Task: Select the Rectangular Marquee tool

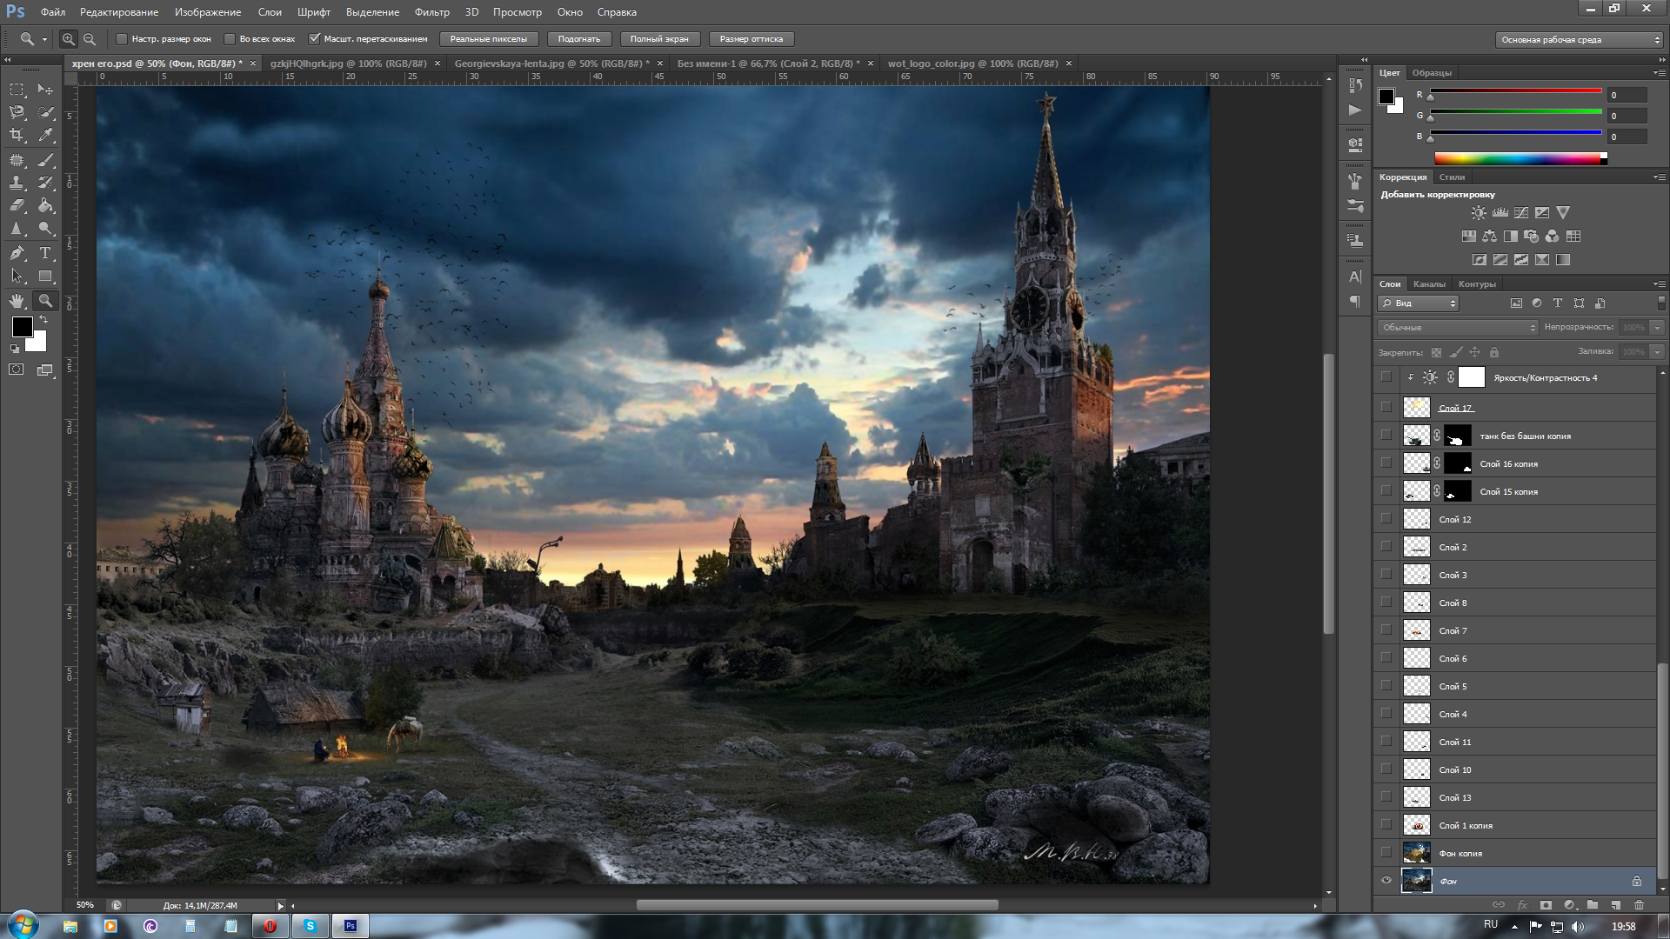Action: pyautogui.click(x=17, y=90)
